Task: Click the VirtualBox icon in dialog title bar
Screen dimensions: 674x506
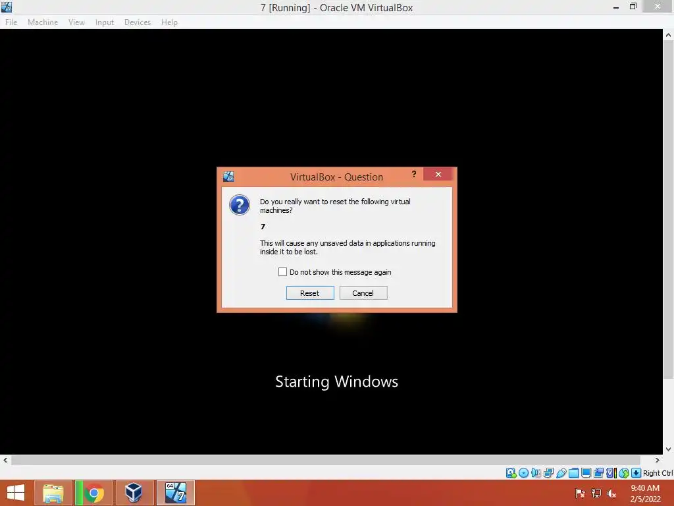Action: pos(228,177)
